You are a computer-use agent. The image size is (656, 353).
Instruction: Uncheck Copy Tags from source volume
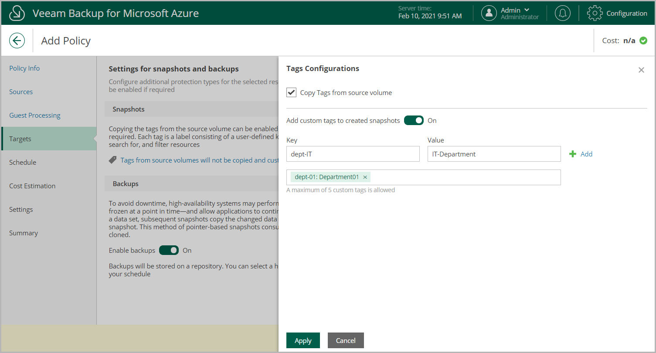pos(291,92)
